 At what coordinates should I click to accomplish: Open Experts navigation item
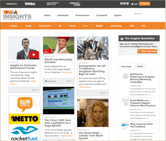coord(118,15)
